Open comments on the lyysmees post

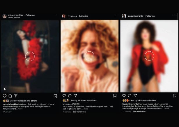(70, 96)
